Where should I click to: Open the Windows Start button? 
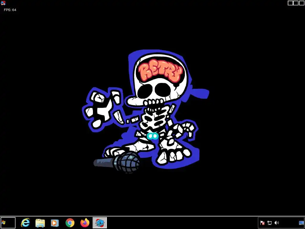pyautogui.click(x=8, y=222)
